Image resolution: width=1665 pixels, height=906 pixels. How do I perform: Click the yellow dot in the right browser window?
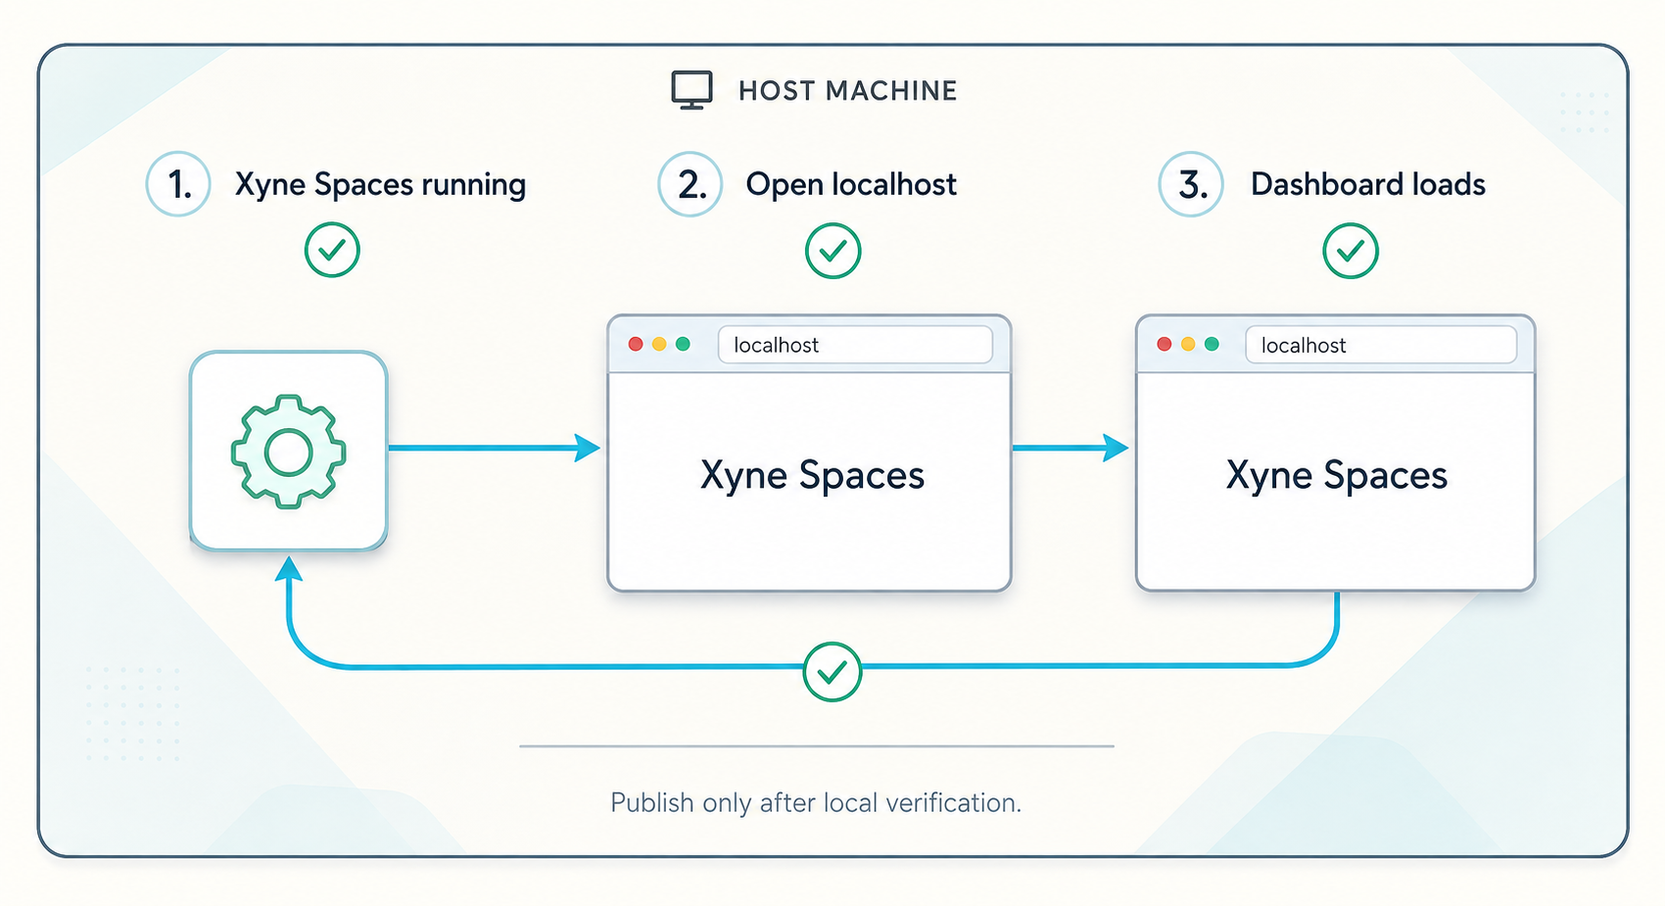pyautogui.click(x=1188, y=344)
